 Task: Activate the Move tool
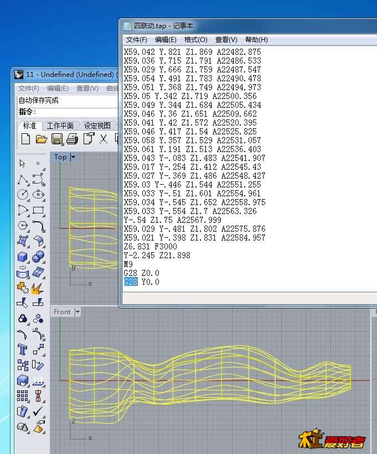[x=38, y=350]
